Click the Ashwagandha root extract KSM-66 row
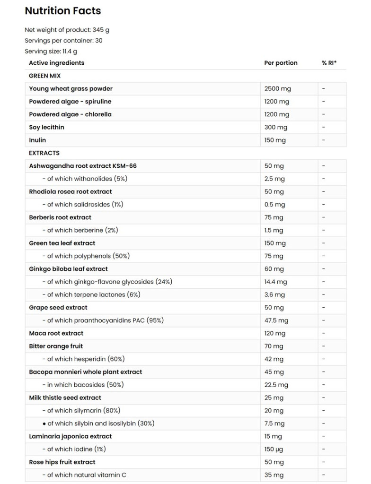 [83, 166]
